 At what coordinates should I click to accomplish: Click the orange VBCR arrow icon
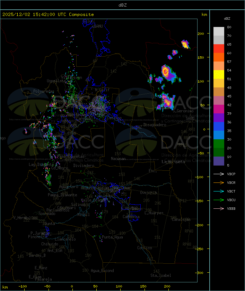[x=219, y=182]
